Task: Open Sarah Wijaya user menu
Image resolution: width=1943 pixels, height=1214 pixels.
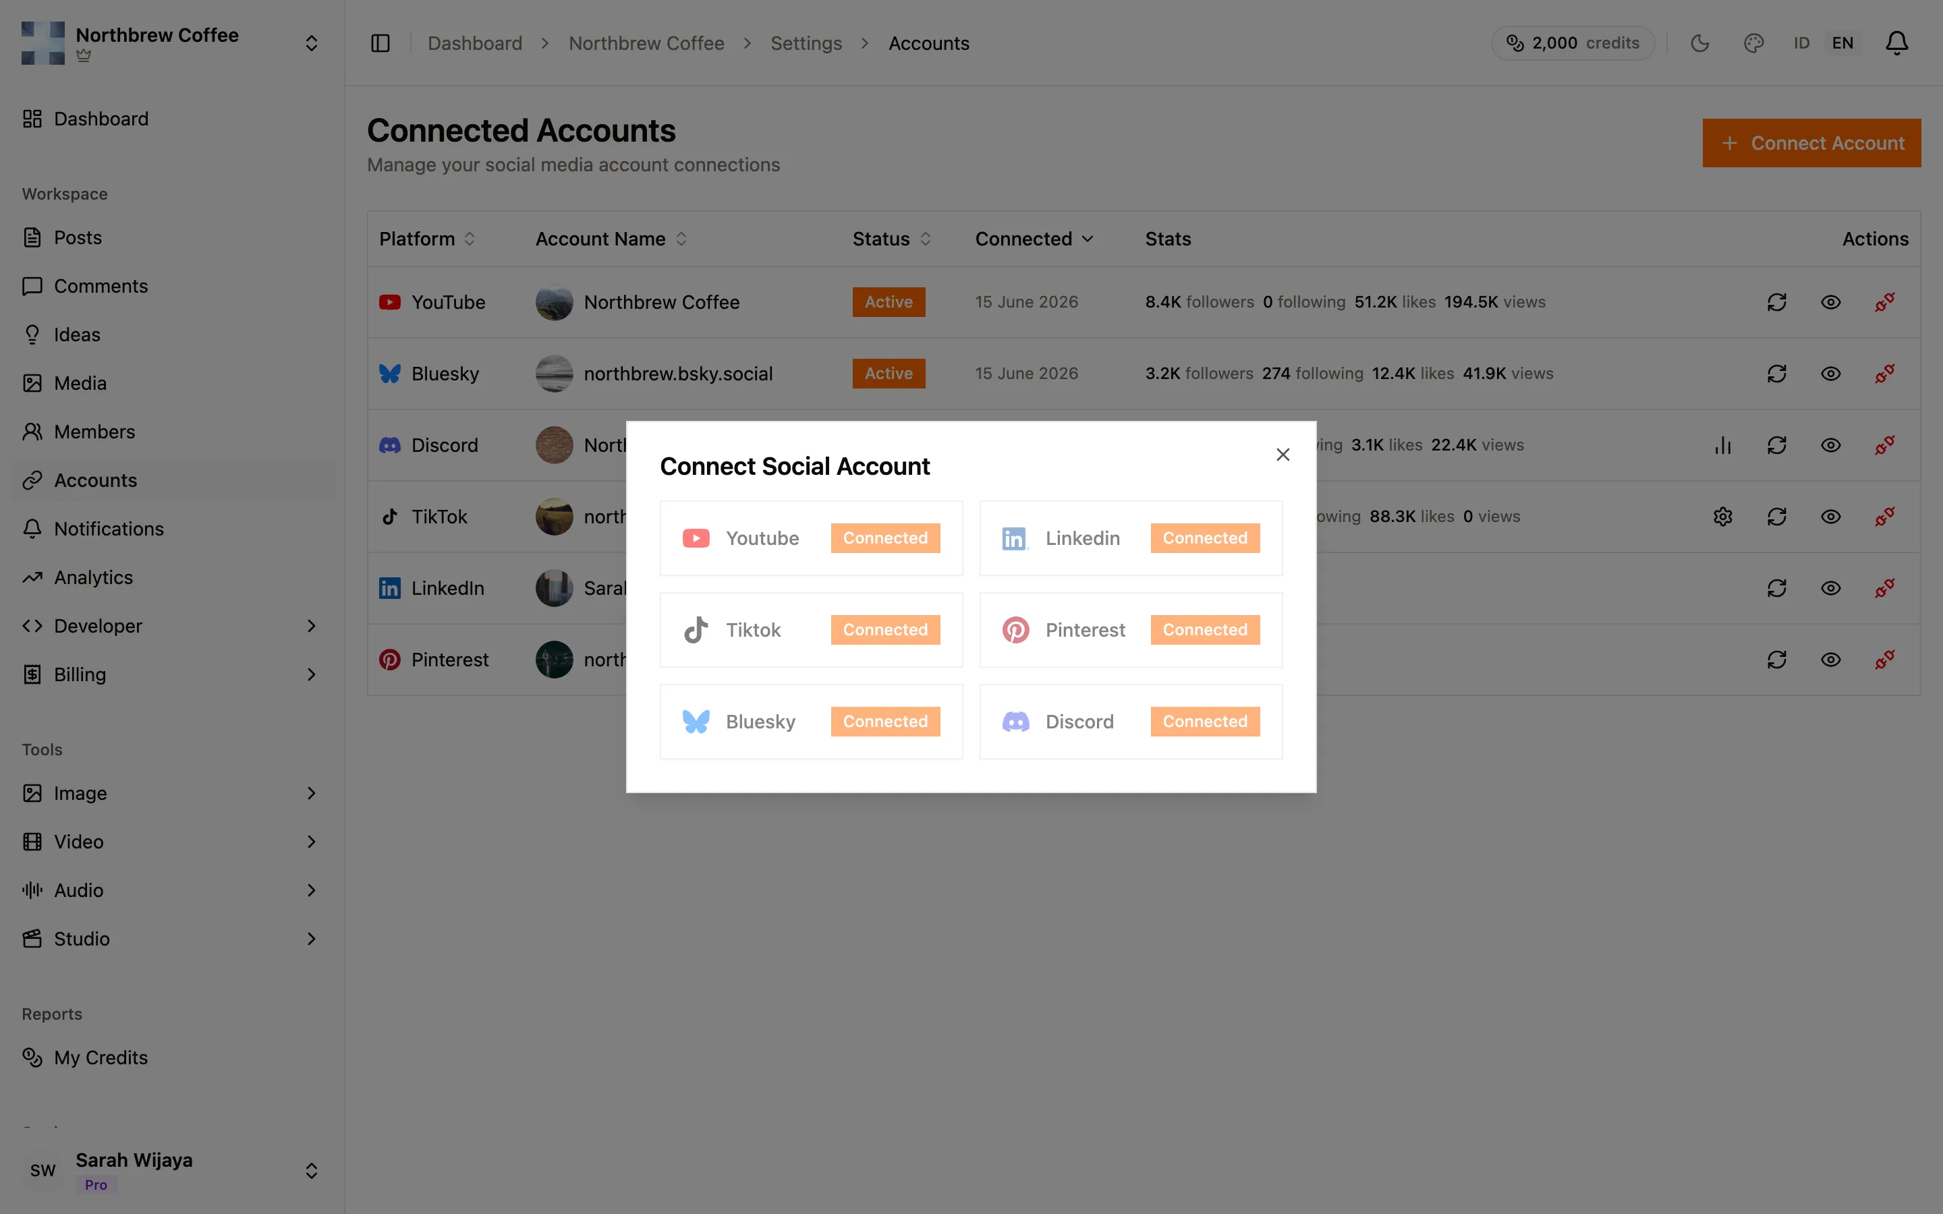Action: tap(171, 1171)
